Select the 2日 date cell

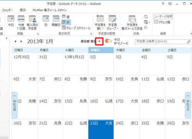click(x=101, y=64)
